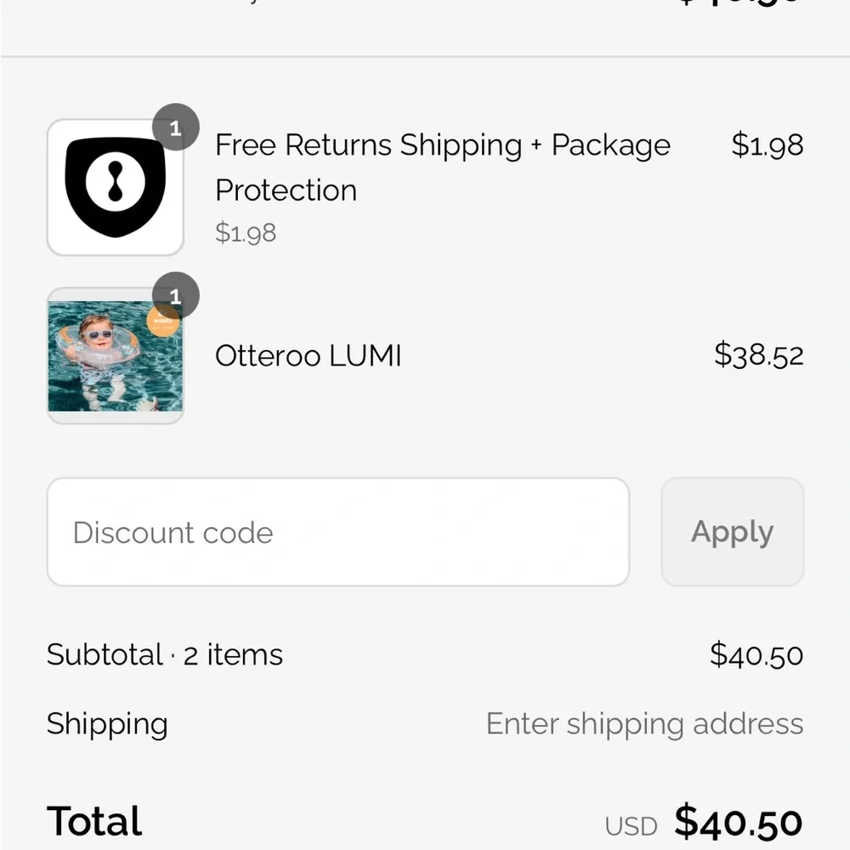Click the Otteroo LUMI product name
Image resolution: width=850 pixels, height=850 pixels.
coord(308,355)
